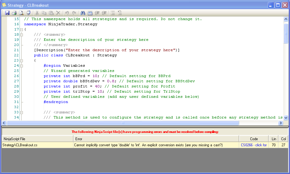Click the 'Cannot implicitly convert type' error message
This screenshot has width=290, height=174.
pos(148,145)
